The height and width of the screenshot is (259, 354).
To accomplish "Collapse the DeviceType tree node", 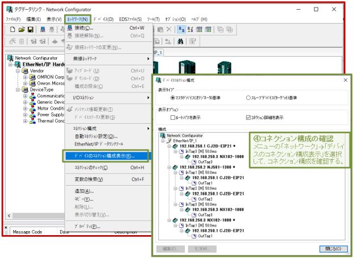I will [x=18, y=90].
